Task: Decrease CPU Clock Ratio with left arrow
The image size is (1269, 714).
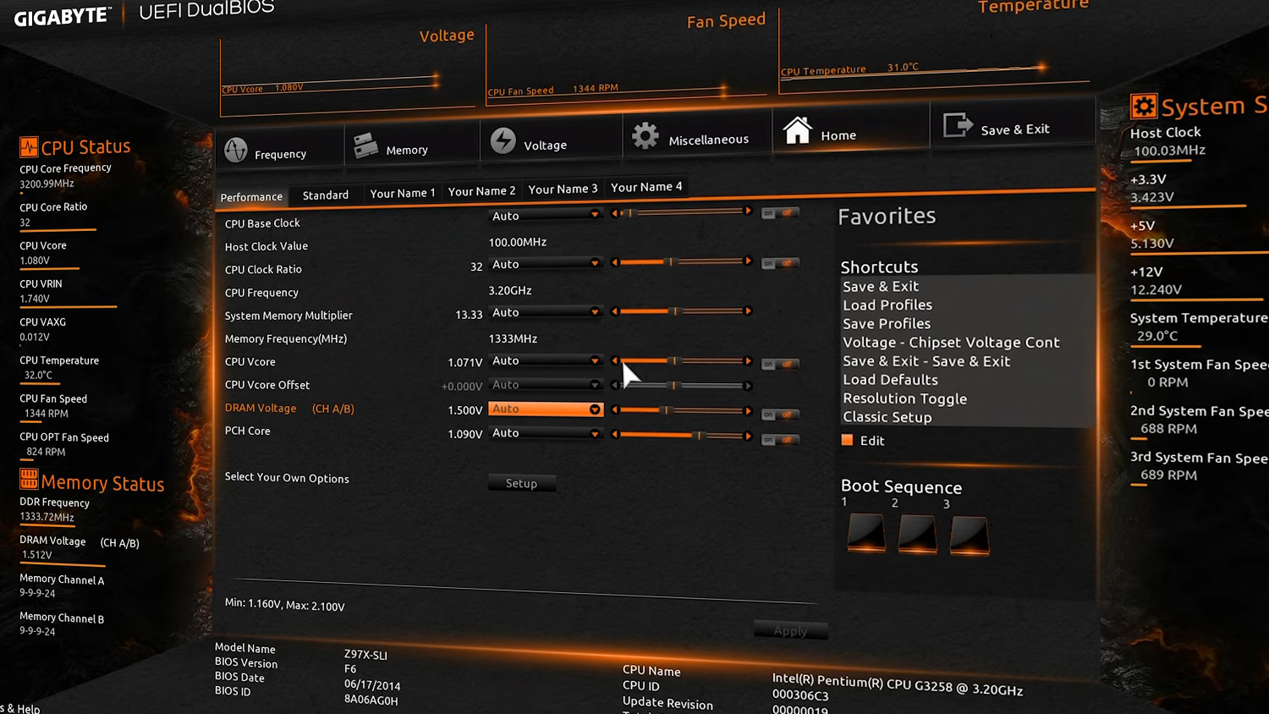Action: coord(615,262)
